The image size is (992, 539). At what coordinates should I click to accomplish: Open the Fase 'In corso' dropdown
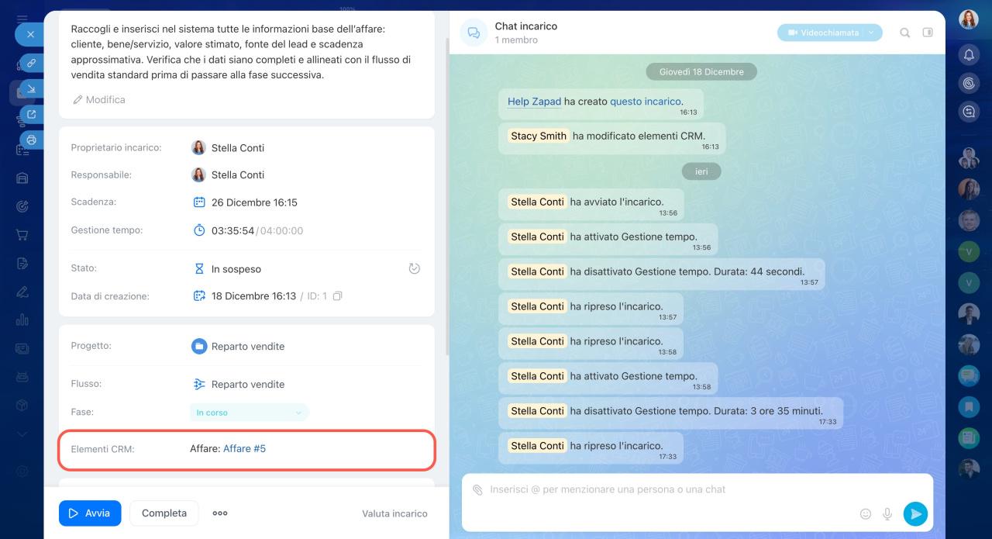click(249, 413)
